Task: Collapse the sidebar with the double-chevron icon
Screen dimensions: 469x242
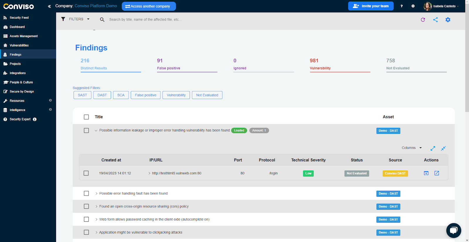Action: (49, 6)
